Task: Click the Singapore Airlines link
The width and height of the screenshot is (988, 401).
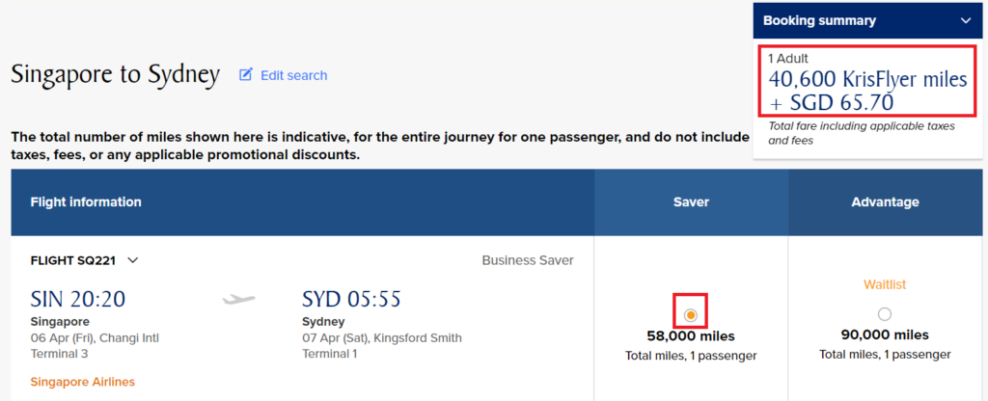Action: [83, 382]
